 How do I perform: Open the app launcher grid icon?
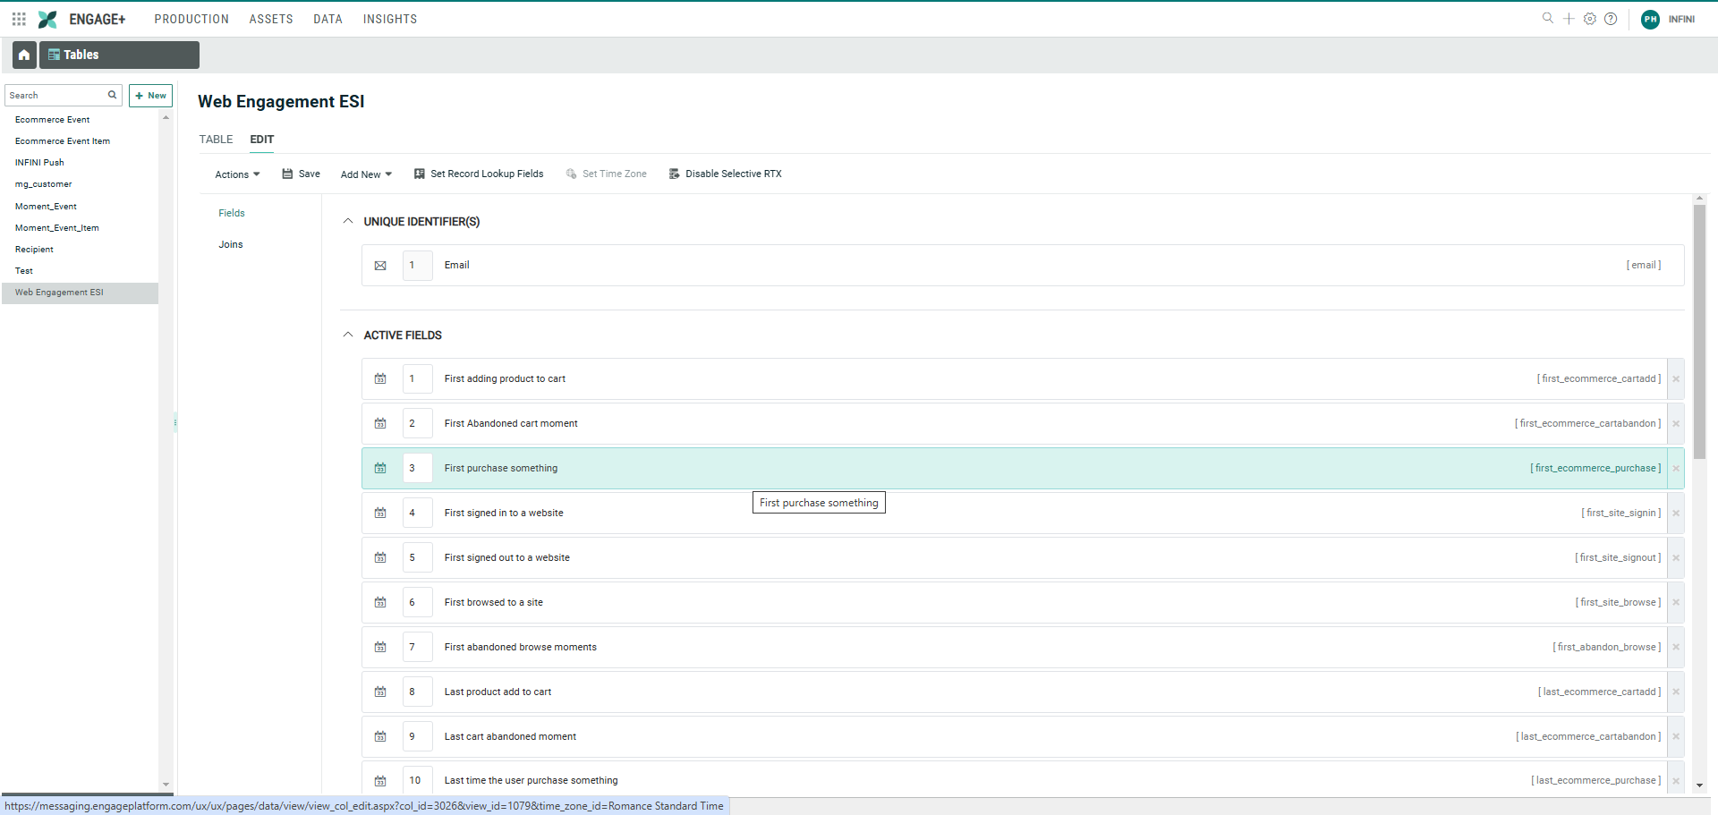(19, 19)
